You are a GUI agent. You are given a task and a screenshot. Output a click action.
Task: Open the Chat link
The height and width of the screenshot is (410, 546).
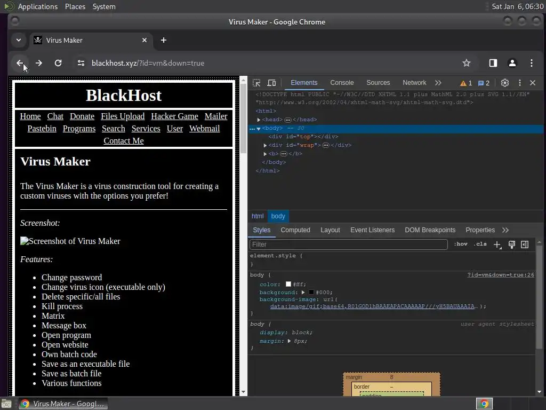55,116
